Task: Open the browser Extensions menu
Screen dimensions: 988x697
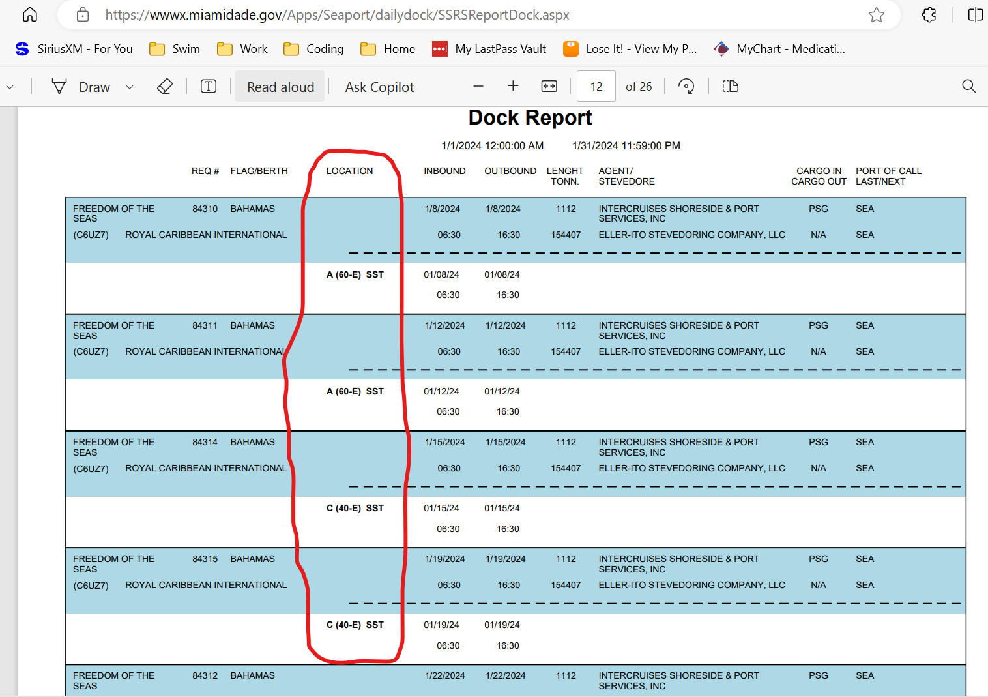Action: coord(928,14)
